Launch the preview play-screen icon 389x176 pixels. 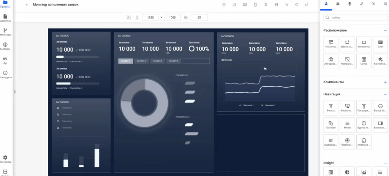coord(245,5)
